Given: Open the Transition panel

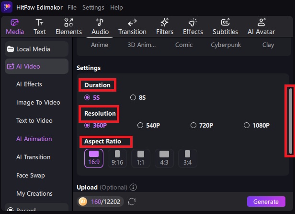Looking at the screenshot, I should 132,26.
